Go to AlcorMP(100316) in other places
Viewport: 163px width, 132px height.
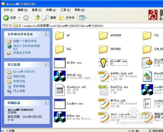click(x=24, y=72)
